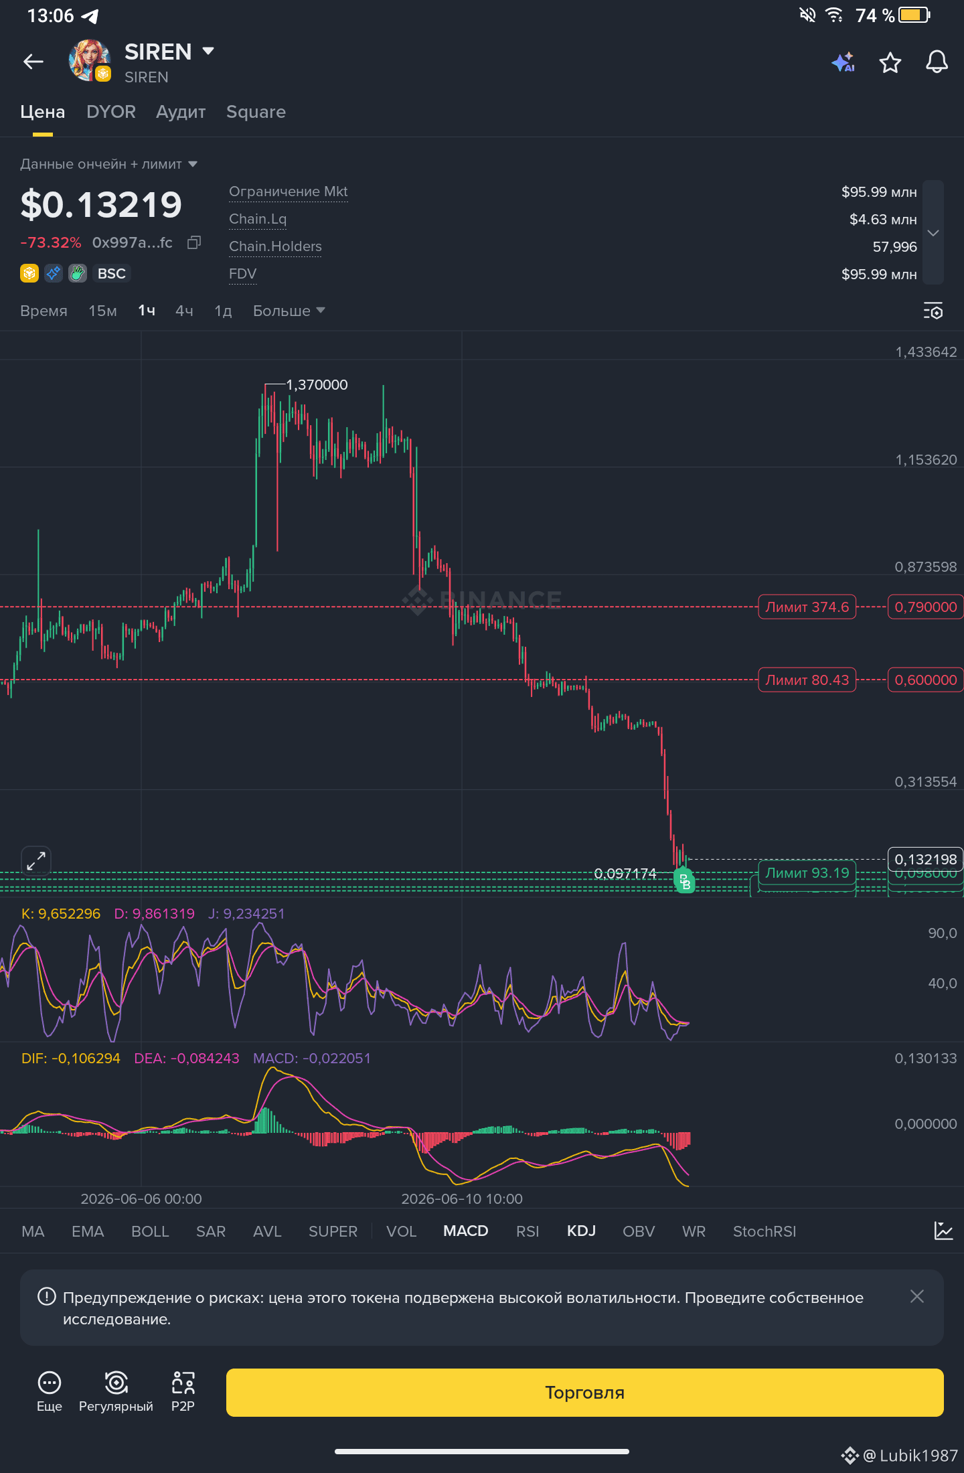Toggle the StochRSI indicator

(x=765, y=1231)
